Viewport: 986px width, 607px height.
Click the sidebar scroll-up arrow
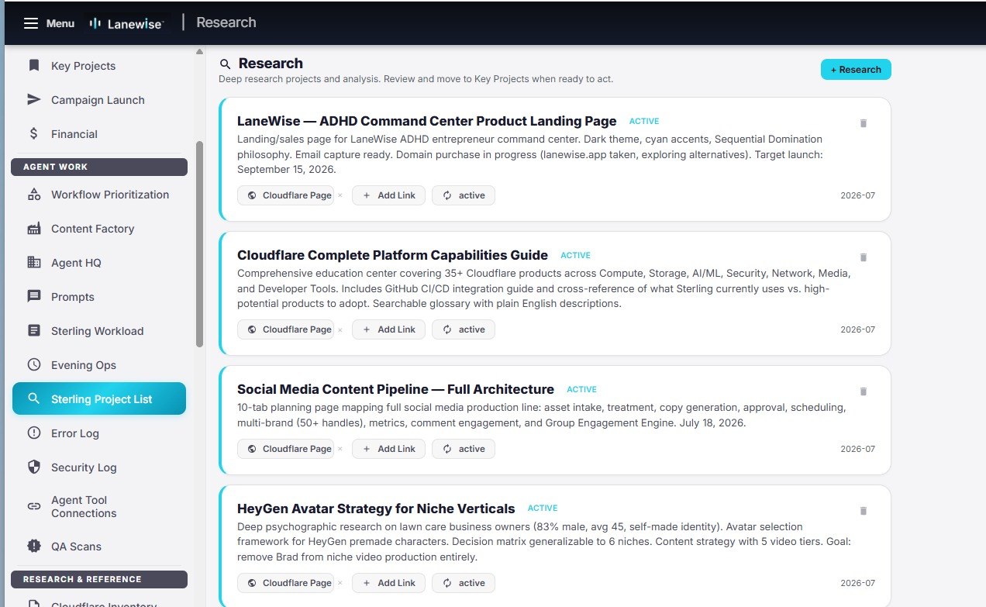[199, 52]
